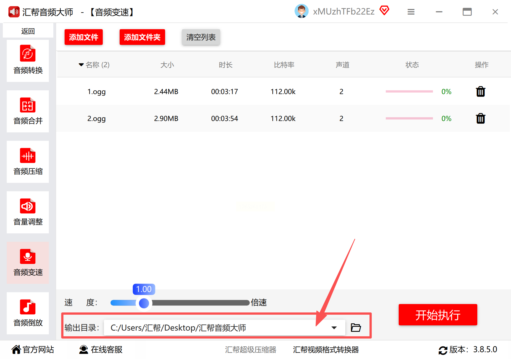Click the VIP diamond badge icon
The width and height of the screenshot is (511, 359).
[x=384, y=11]
